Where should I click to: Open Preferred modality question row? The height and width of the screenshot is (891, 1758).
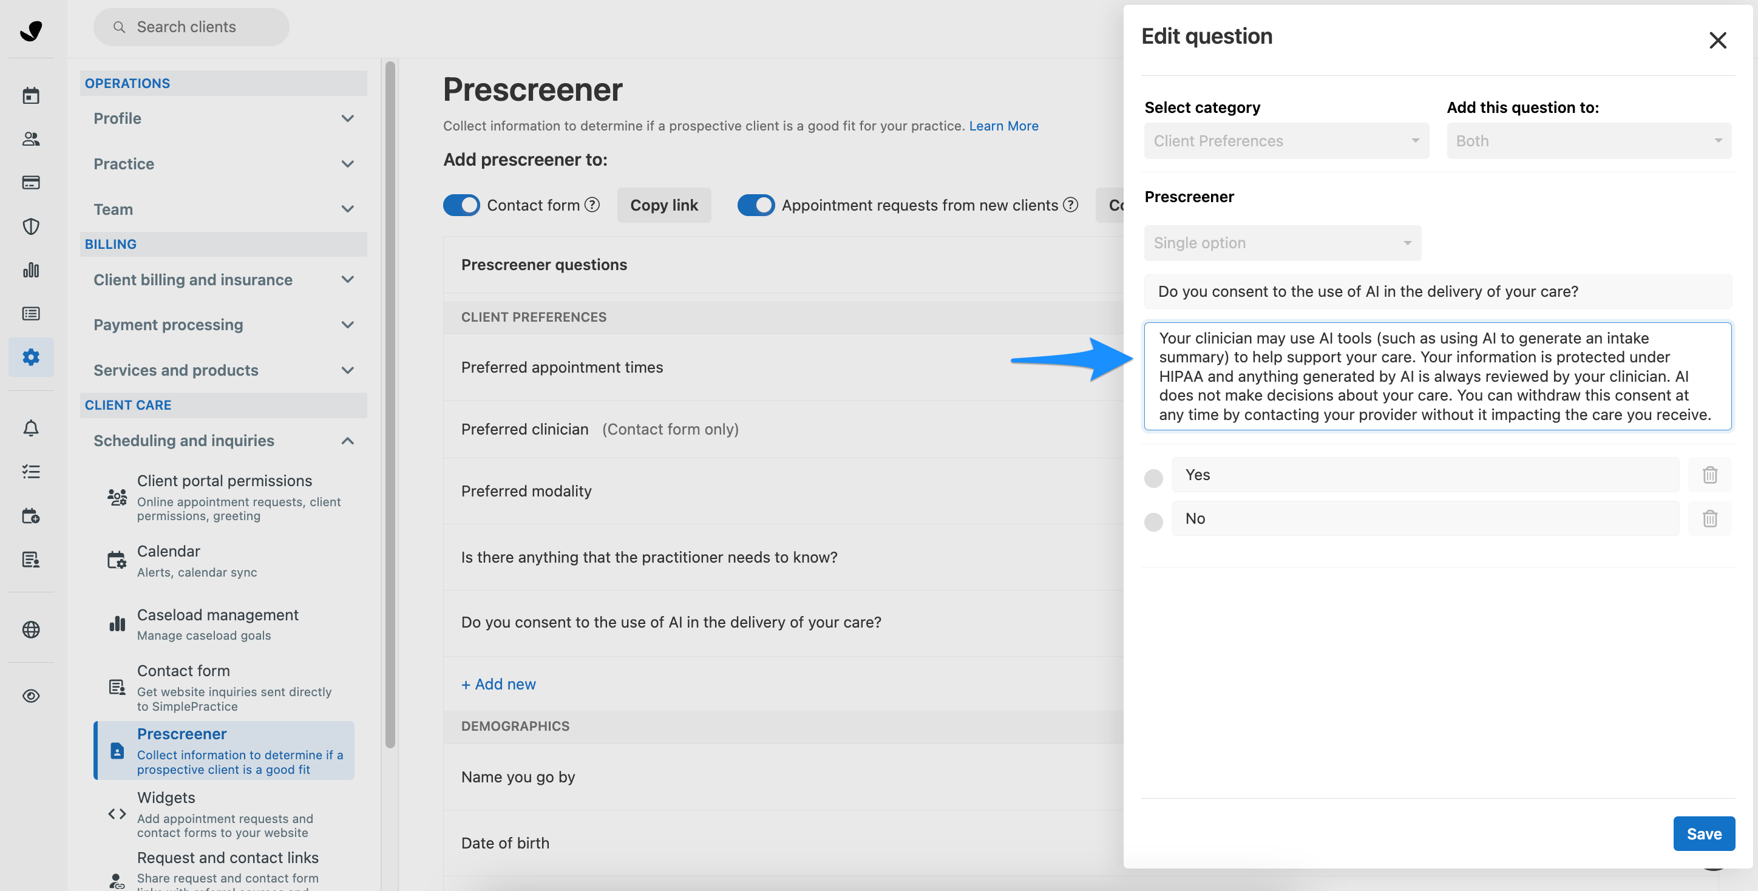point(782,491)
